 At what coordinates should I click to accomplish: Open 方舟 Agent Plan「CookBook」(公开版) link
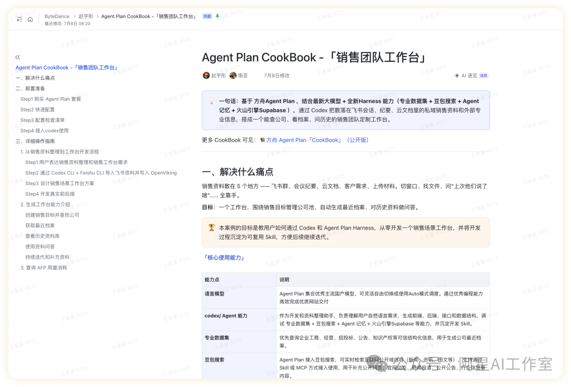pyautogui.click(x=317, y=140)
